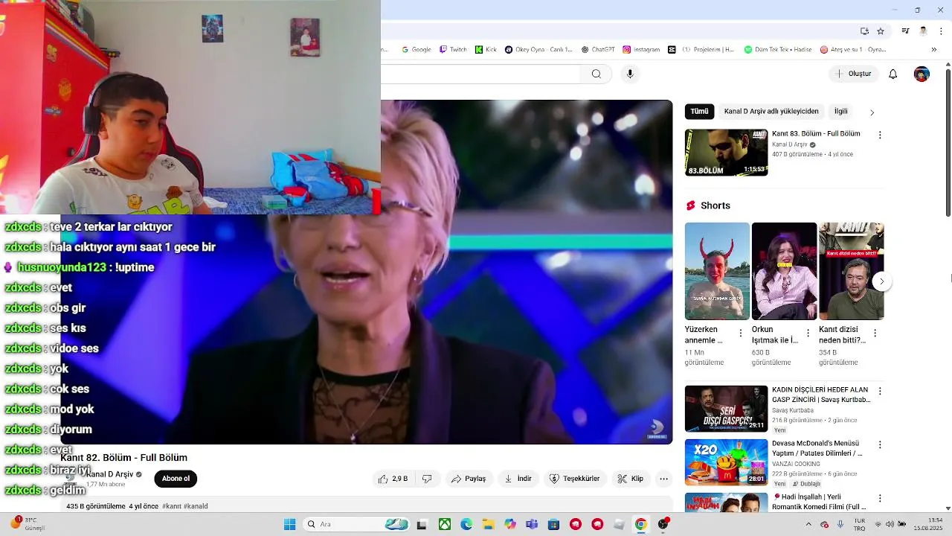Image resolution: width=952 pixels, height=536 pixels.
Task: Open the Ateş ve su bookmark
Action: pyautogui.click(x=853, y=50)
